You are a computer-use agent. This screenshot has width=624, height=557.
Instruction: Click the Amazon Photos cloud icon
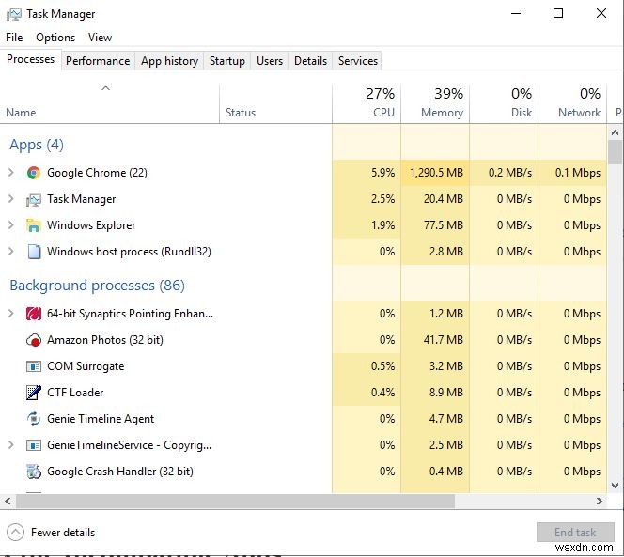34,340
